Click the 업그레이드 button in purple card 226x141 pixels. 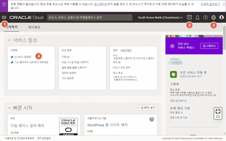click(x=209, y=46)
